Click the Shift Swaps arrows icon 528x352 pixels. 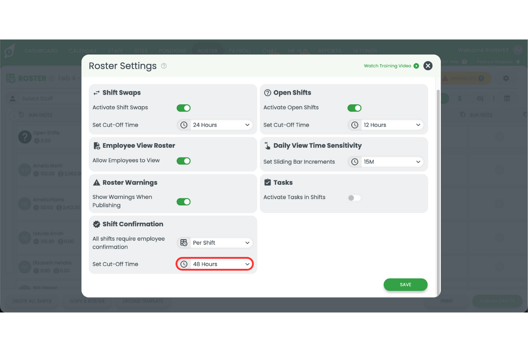tap(96, 92)
